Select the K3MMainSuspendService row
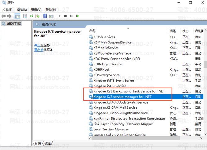The height and width of the screenshot is (150, 207). [x=146, y=42]
